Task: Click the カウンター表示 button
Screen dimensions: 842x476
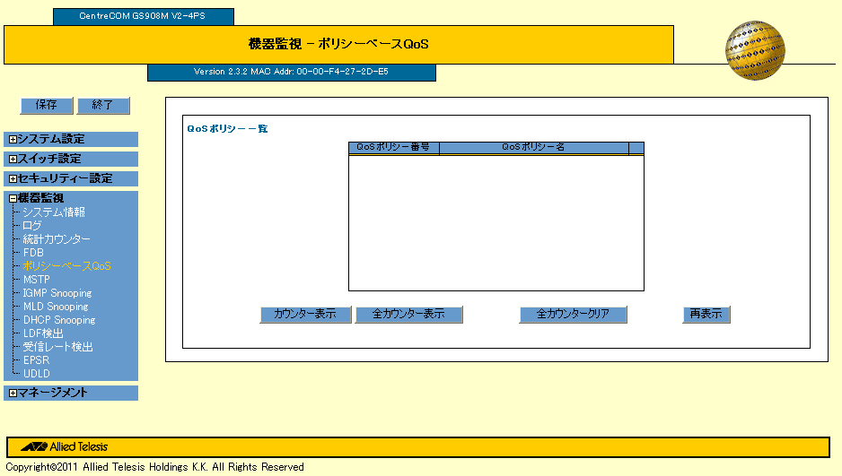Action: (x=305, y=315)
